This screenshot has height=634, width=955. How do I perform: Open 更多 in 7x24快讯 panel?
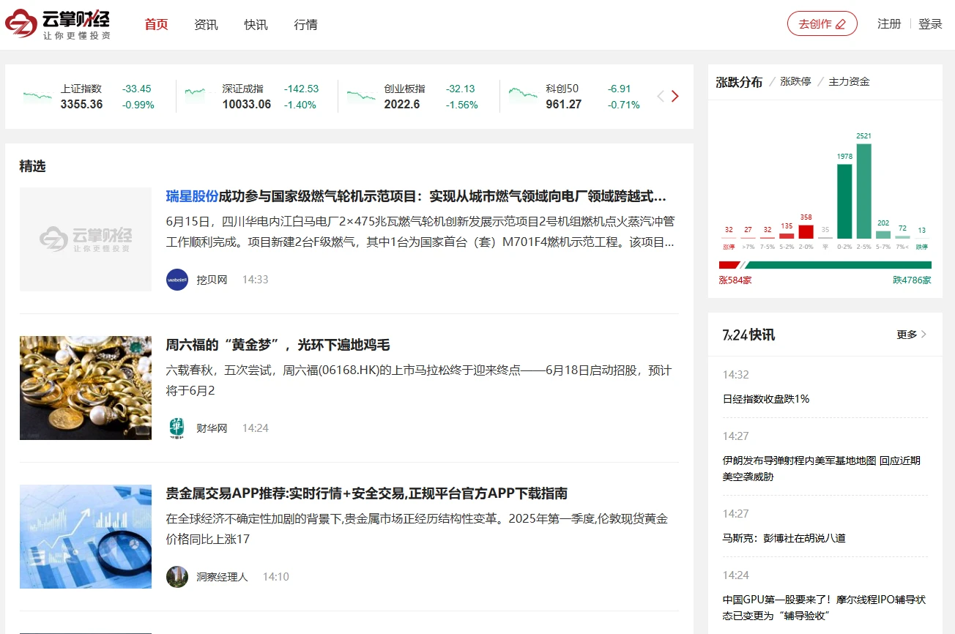[x=912, y=335]
